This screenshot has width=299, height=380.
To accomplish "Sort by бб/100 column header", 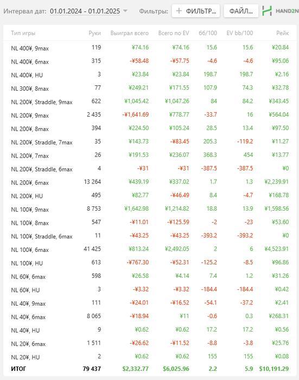I will 208,33.
